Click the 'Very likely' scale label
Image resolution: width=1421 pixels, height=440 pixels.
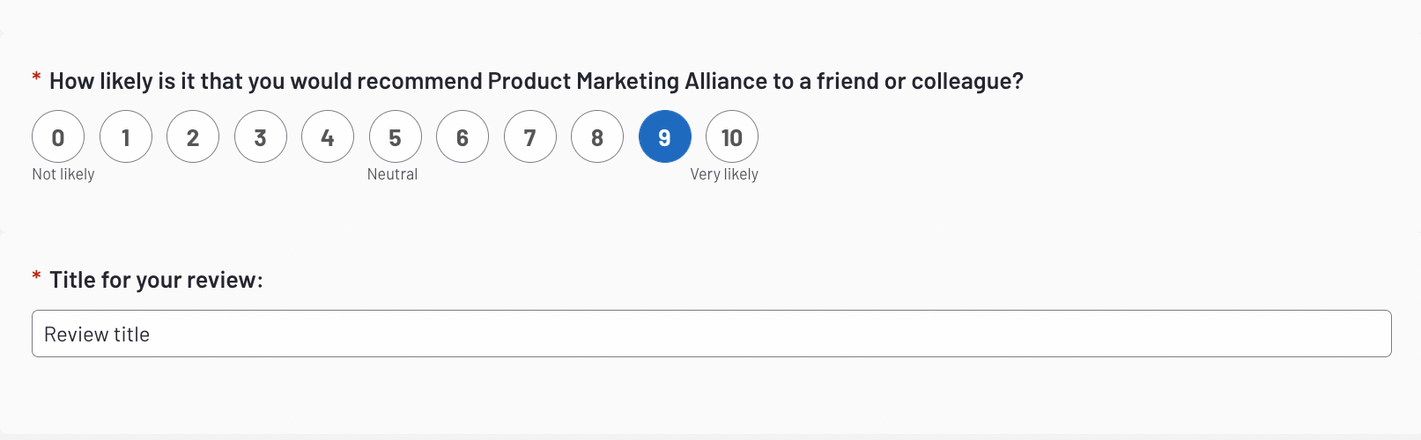pos(724,174)
